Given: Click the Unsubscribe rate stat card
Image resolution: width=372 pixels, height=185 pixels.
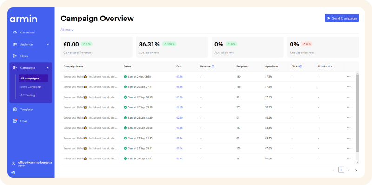Looking at the screenshot, I should pyautogui.click(x=323, y=47).
